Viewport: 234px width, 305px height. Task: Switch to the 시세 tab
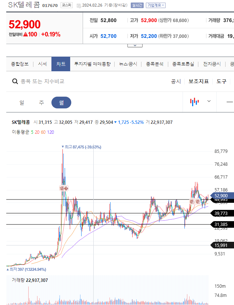pos(42,64)
